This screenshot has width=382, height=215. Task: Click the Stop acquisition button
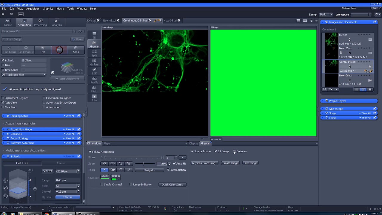[x=59, y=50]
